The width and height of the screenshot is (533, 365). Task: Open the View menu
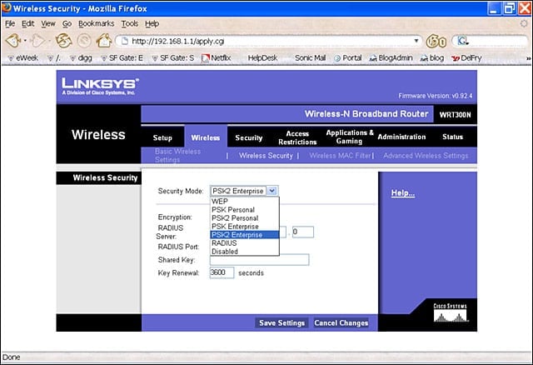tap(48, 23)
